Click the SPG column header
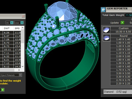Viewport: 132px width, 99px height. click(x=17, y=28)
